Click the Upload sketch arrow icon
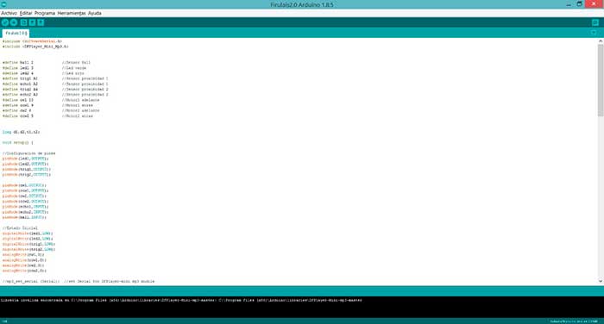604x324 pixels. pyautogui.click(x=14, y=22)
